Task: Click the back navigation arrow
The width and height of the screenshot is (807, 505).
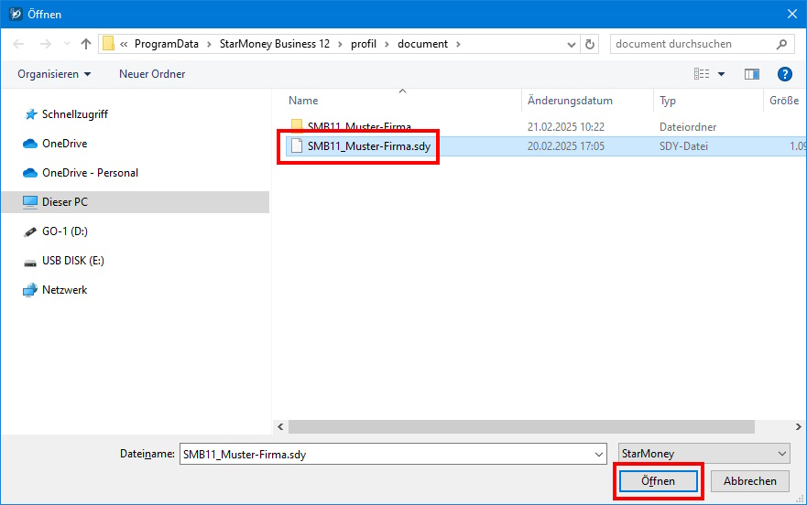Action: tap(18, 44)
